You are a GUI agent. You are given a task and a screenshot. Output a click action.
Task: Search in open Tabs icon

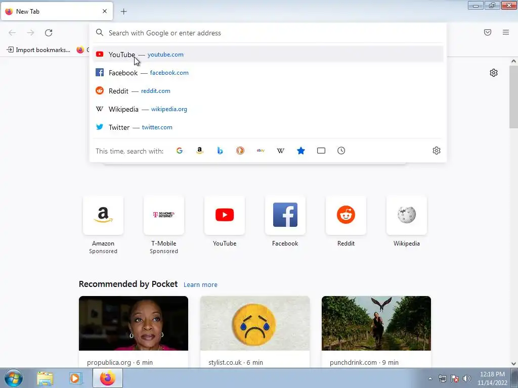click(x=321, y=151)
